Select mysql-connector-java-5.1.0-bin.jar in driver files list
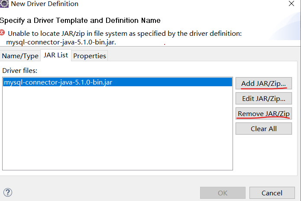The width and height of the screenshot is (301, 201). 117,82
